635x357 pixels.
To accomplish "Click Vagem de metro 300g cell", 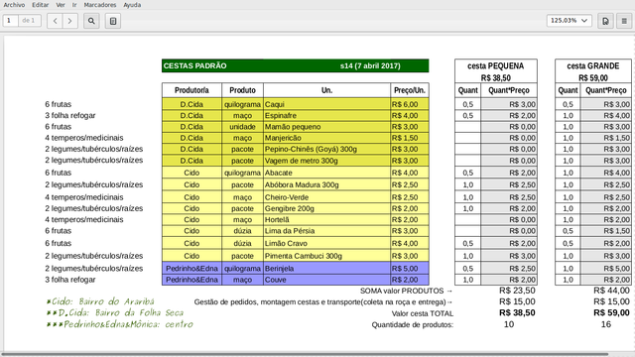I will point(326,161).
